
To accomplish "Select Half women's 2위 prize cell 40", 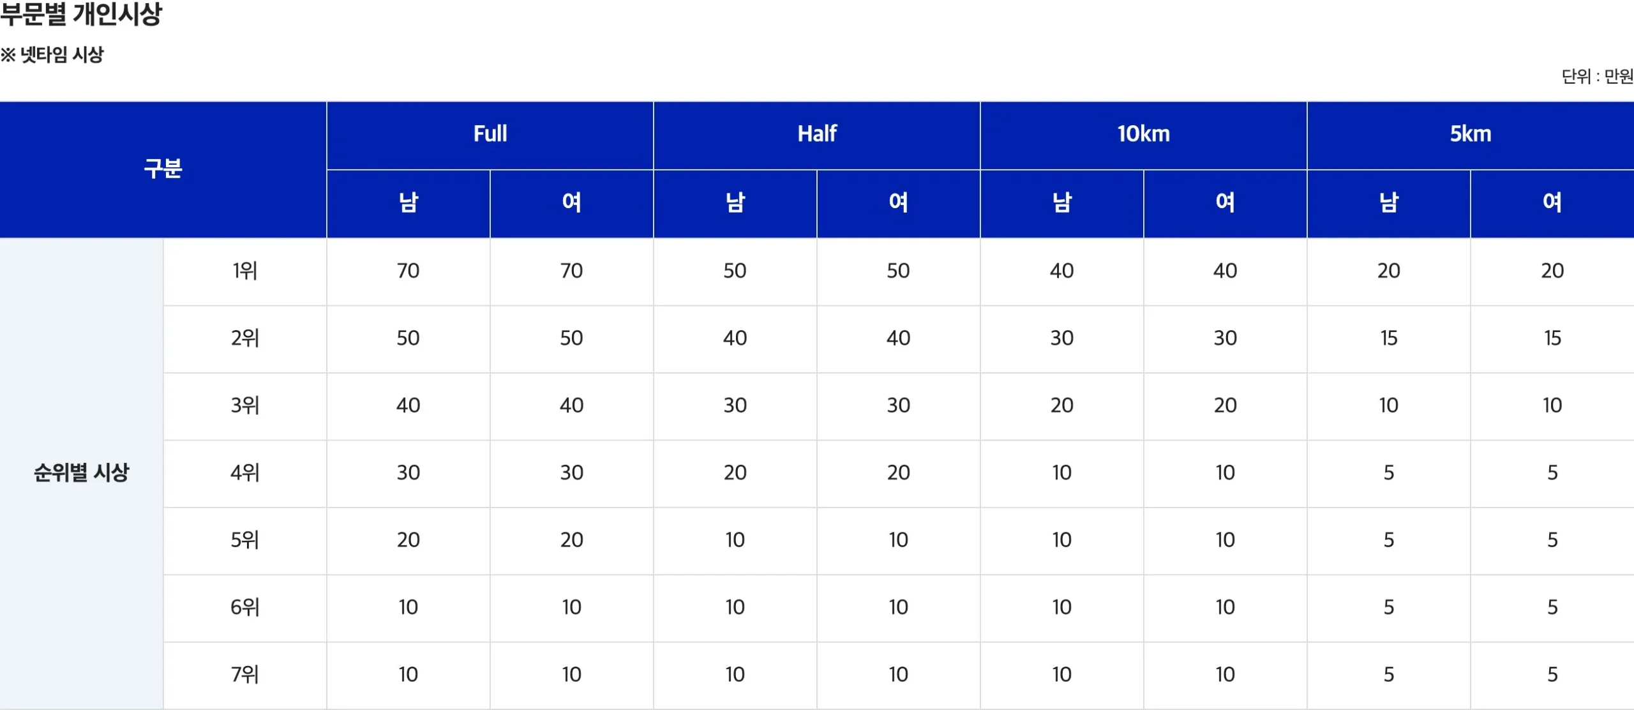I will (898, 338).
